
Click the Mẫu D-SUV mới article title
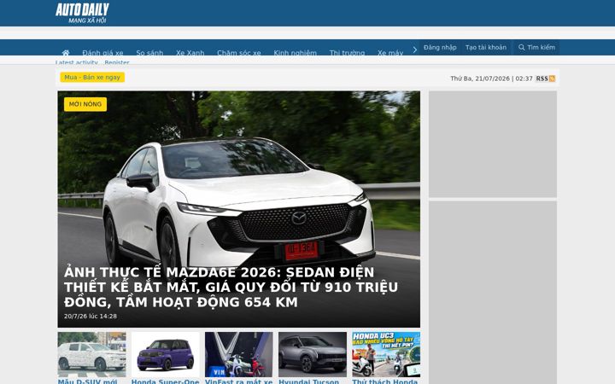(87, 381)
